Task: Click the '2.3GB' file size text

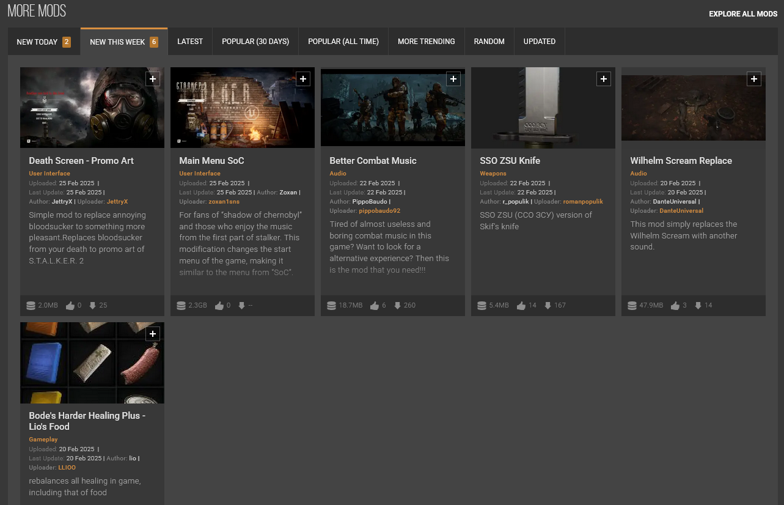Action: [x=198, y=305]
